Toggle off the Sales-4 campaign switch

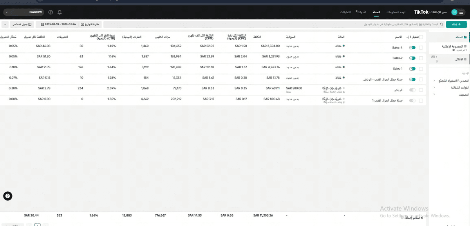click(x=412, y=48)
